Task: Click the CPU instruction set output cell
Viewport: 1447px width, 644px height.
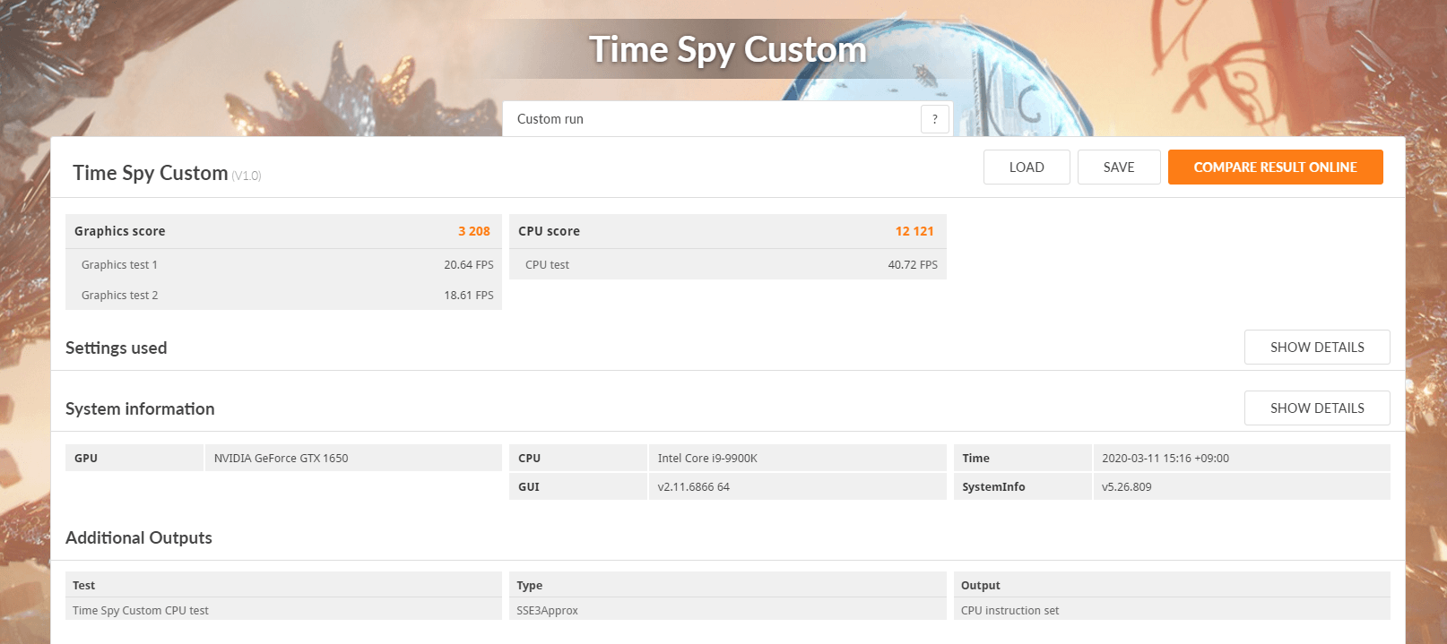Action: coord(1172,611)
